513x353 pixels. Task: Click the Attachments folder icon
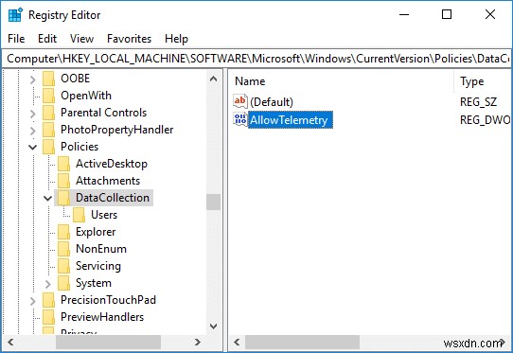(x=63, y=181)
